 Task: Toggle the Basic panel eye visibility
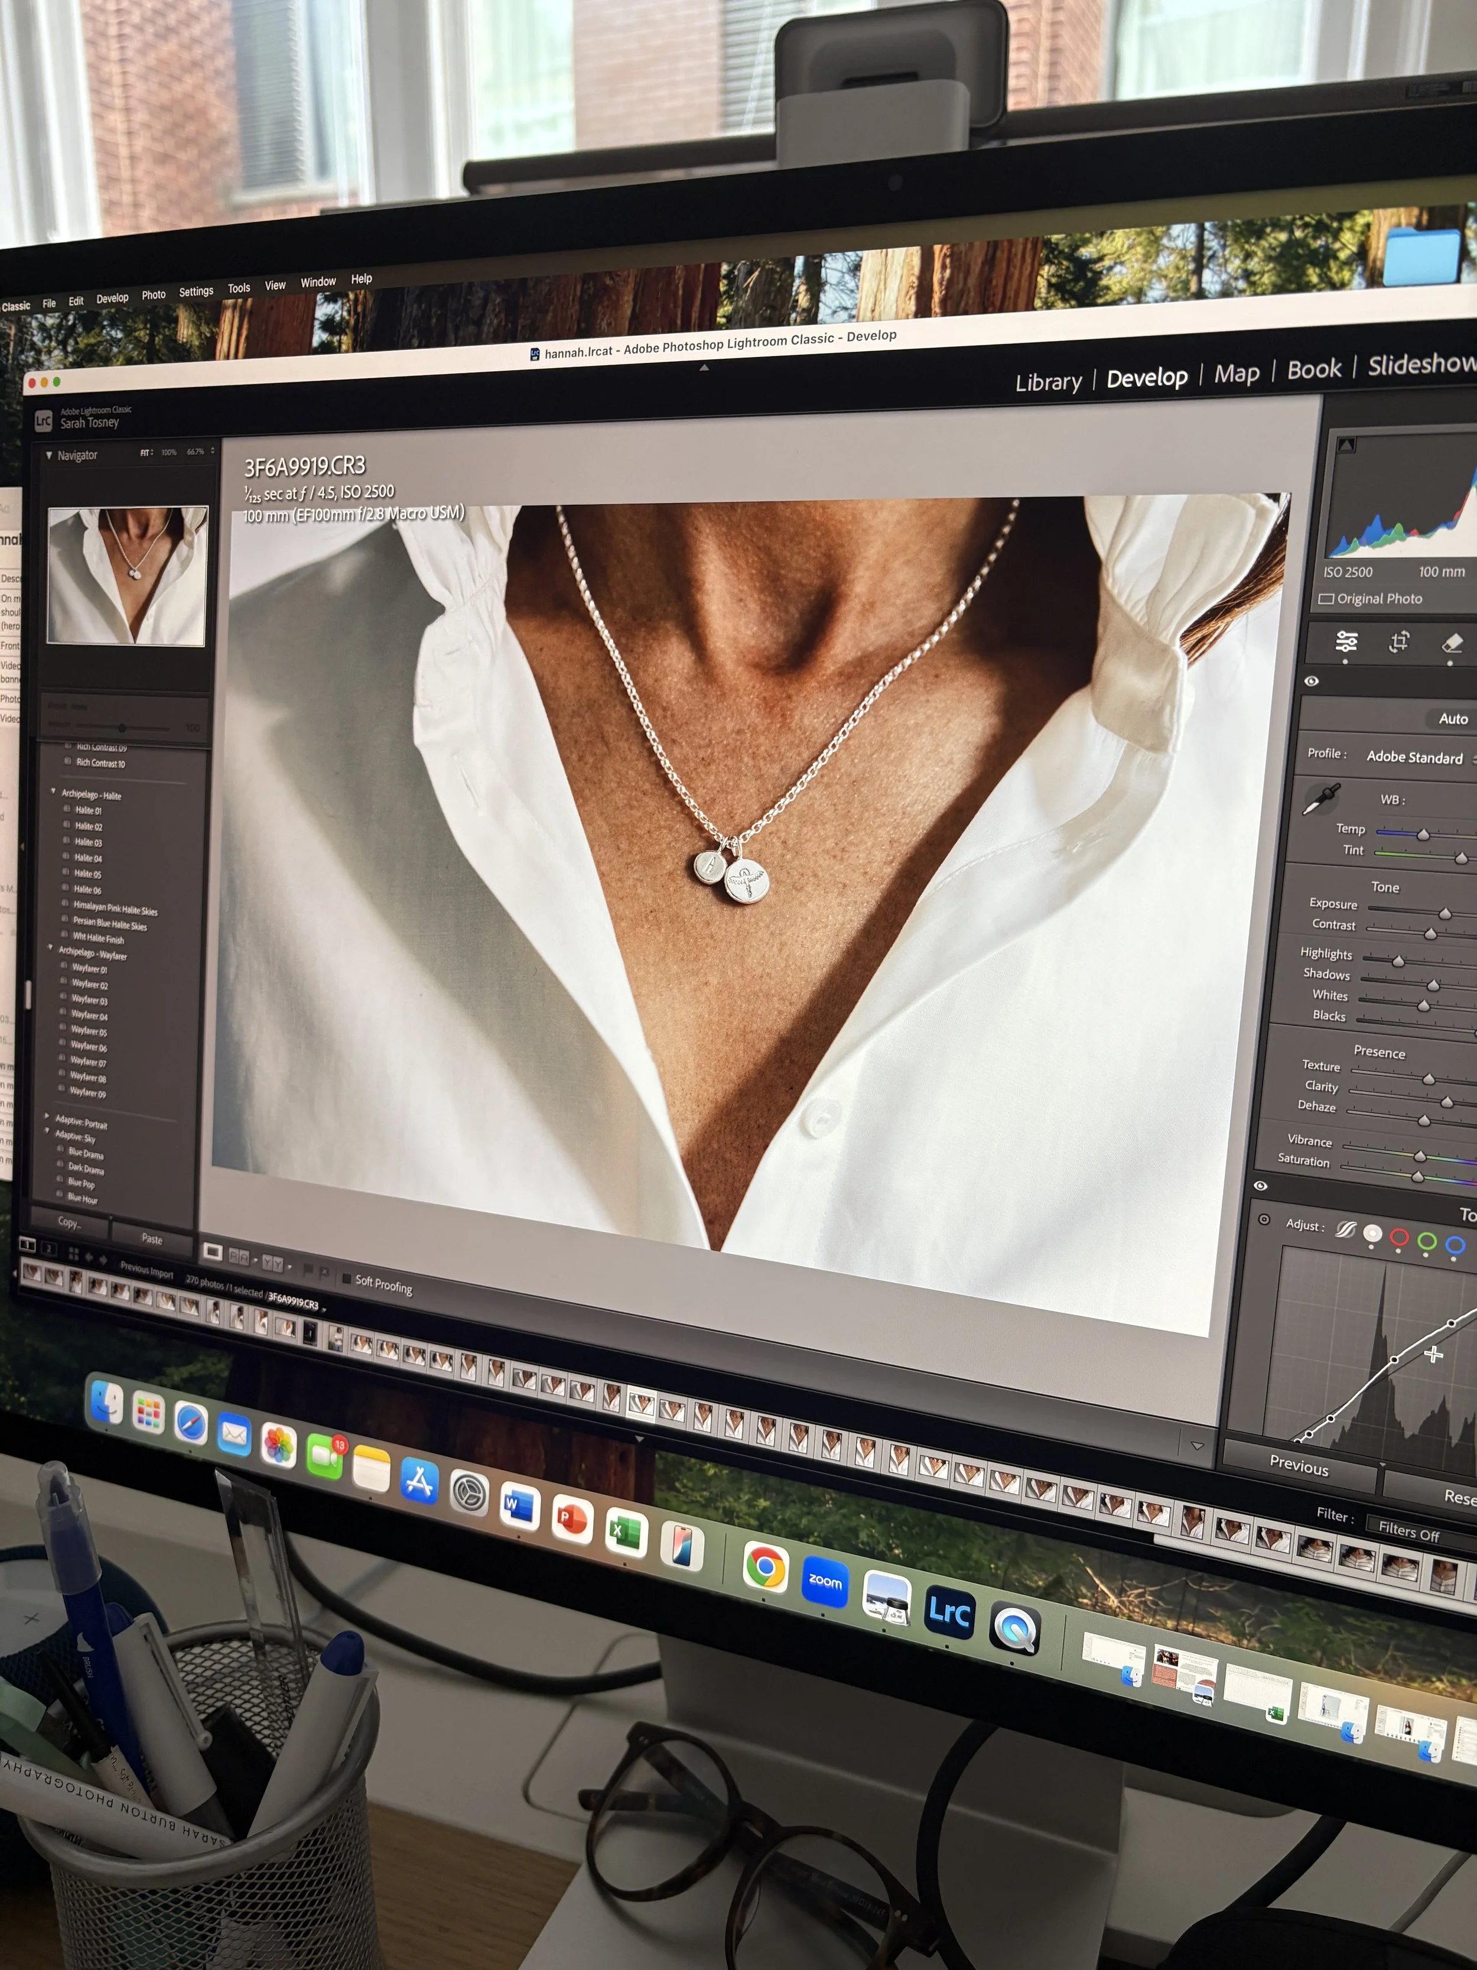pos(1312,681)
